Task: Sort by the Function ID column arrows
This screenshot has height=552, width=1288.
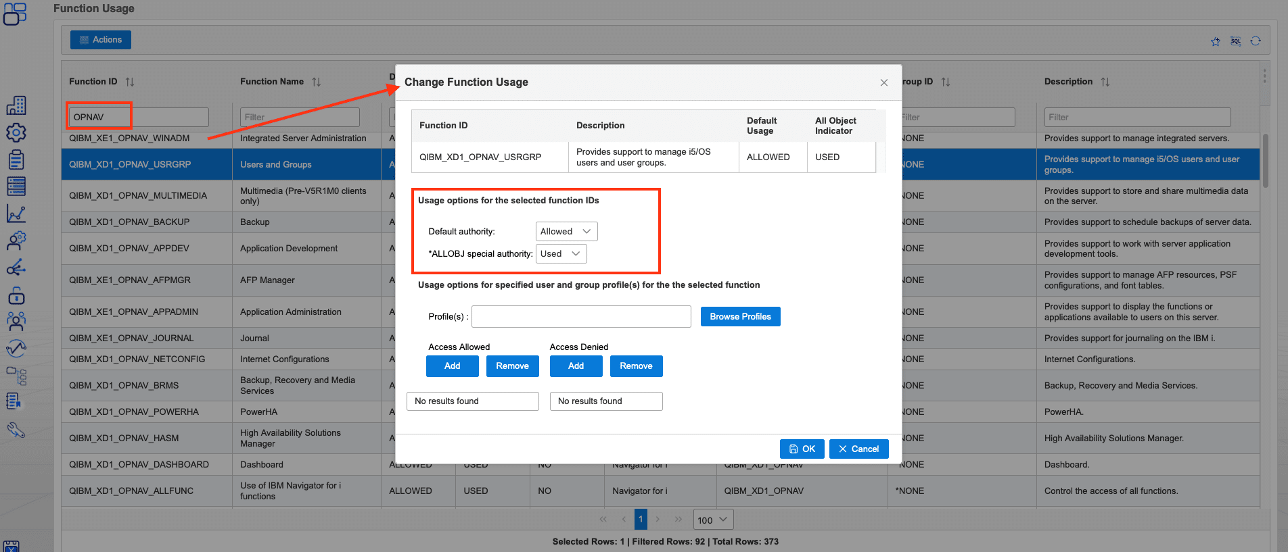Action: [130, 82]
